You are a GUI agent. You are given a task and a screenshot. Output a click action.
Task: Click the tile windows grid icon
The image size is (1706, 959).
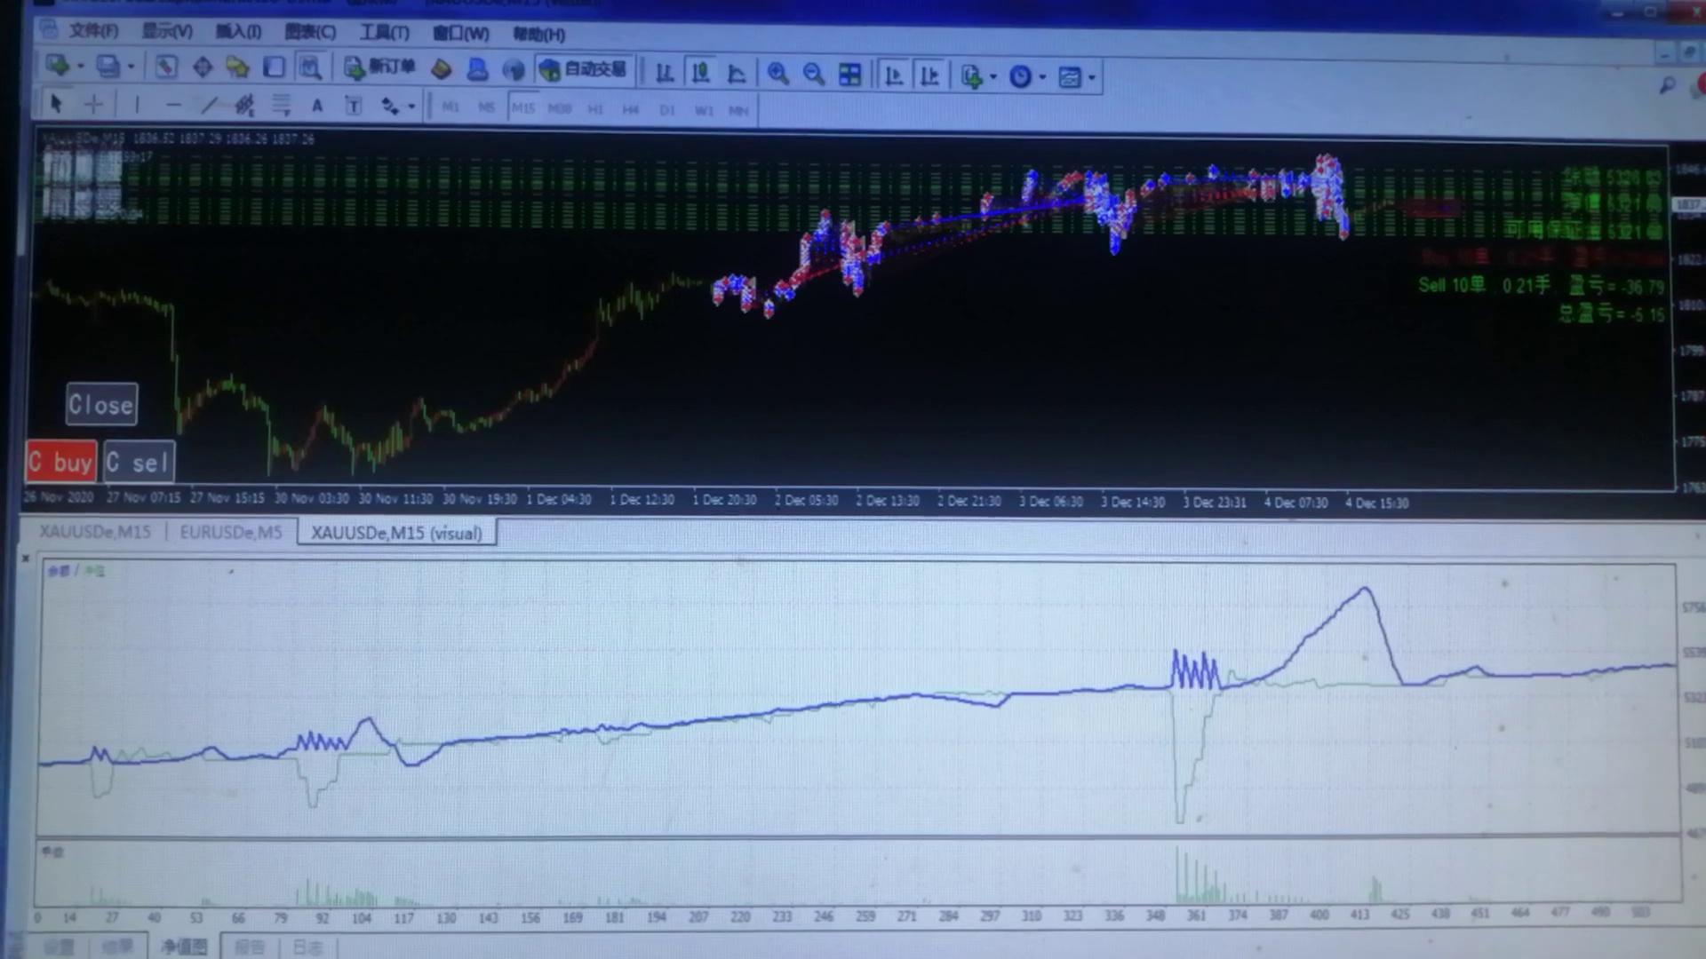point(849,75)
